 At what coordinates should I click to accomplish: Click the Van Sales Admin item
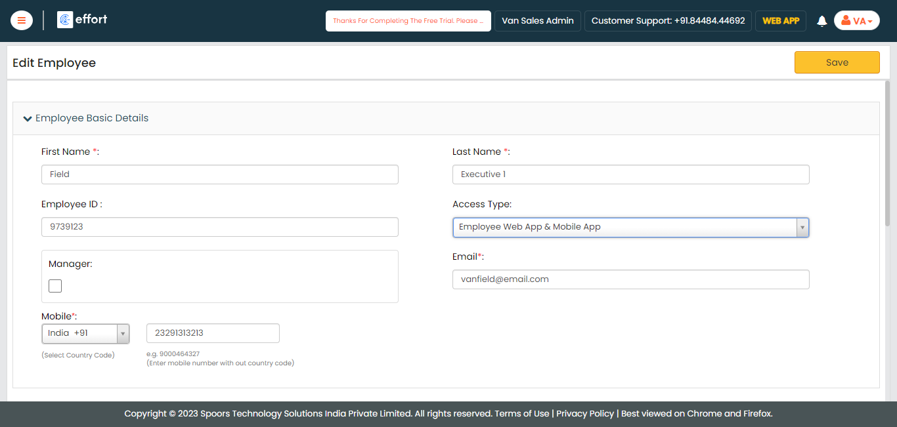click(x=537, y=21)
